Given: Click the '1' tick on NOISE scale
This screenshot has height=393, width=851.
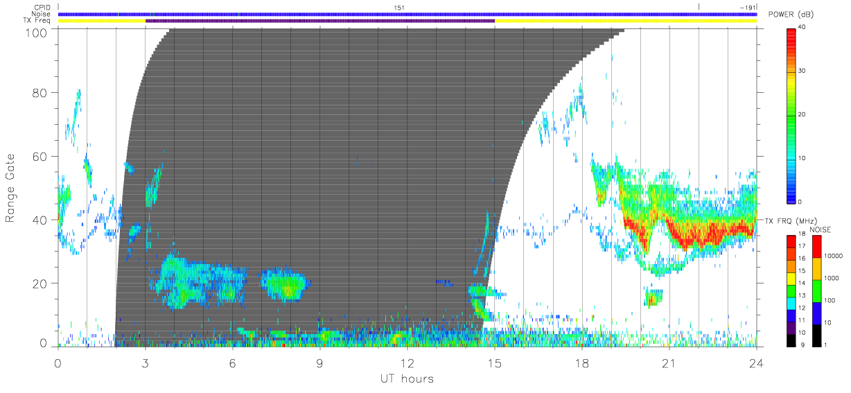Looking at the screenshot, I should click(x=827, y=345).
